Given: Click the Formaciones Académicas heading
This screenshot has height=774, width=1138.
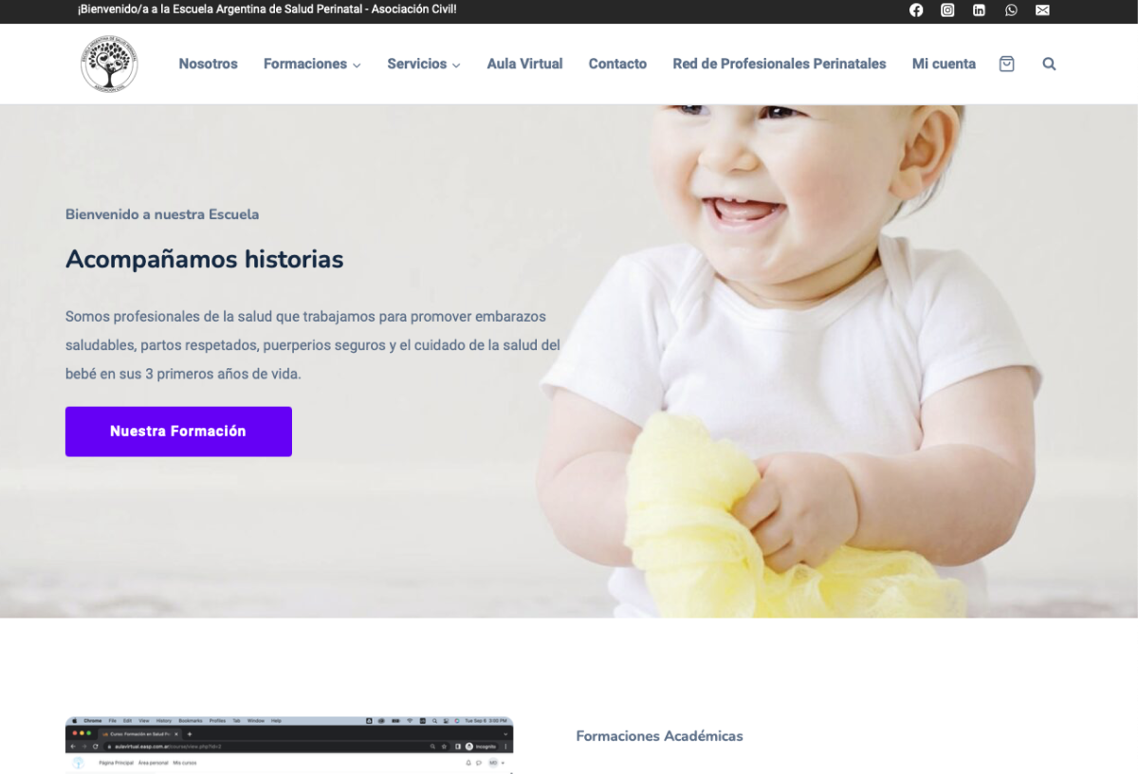Looking at the screenshot, I should 659,736.
